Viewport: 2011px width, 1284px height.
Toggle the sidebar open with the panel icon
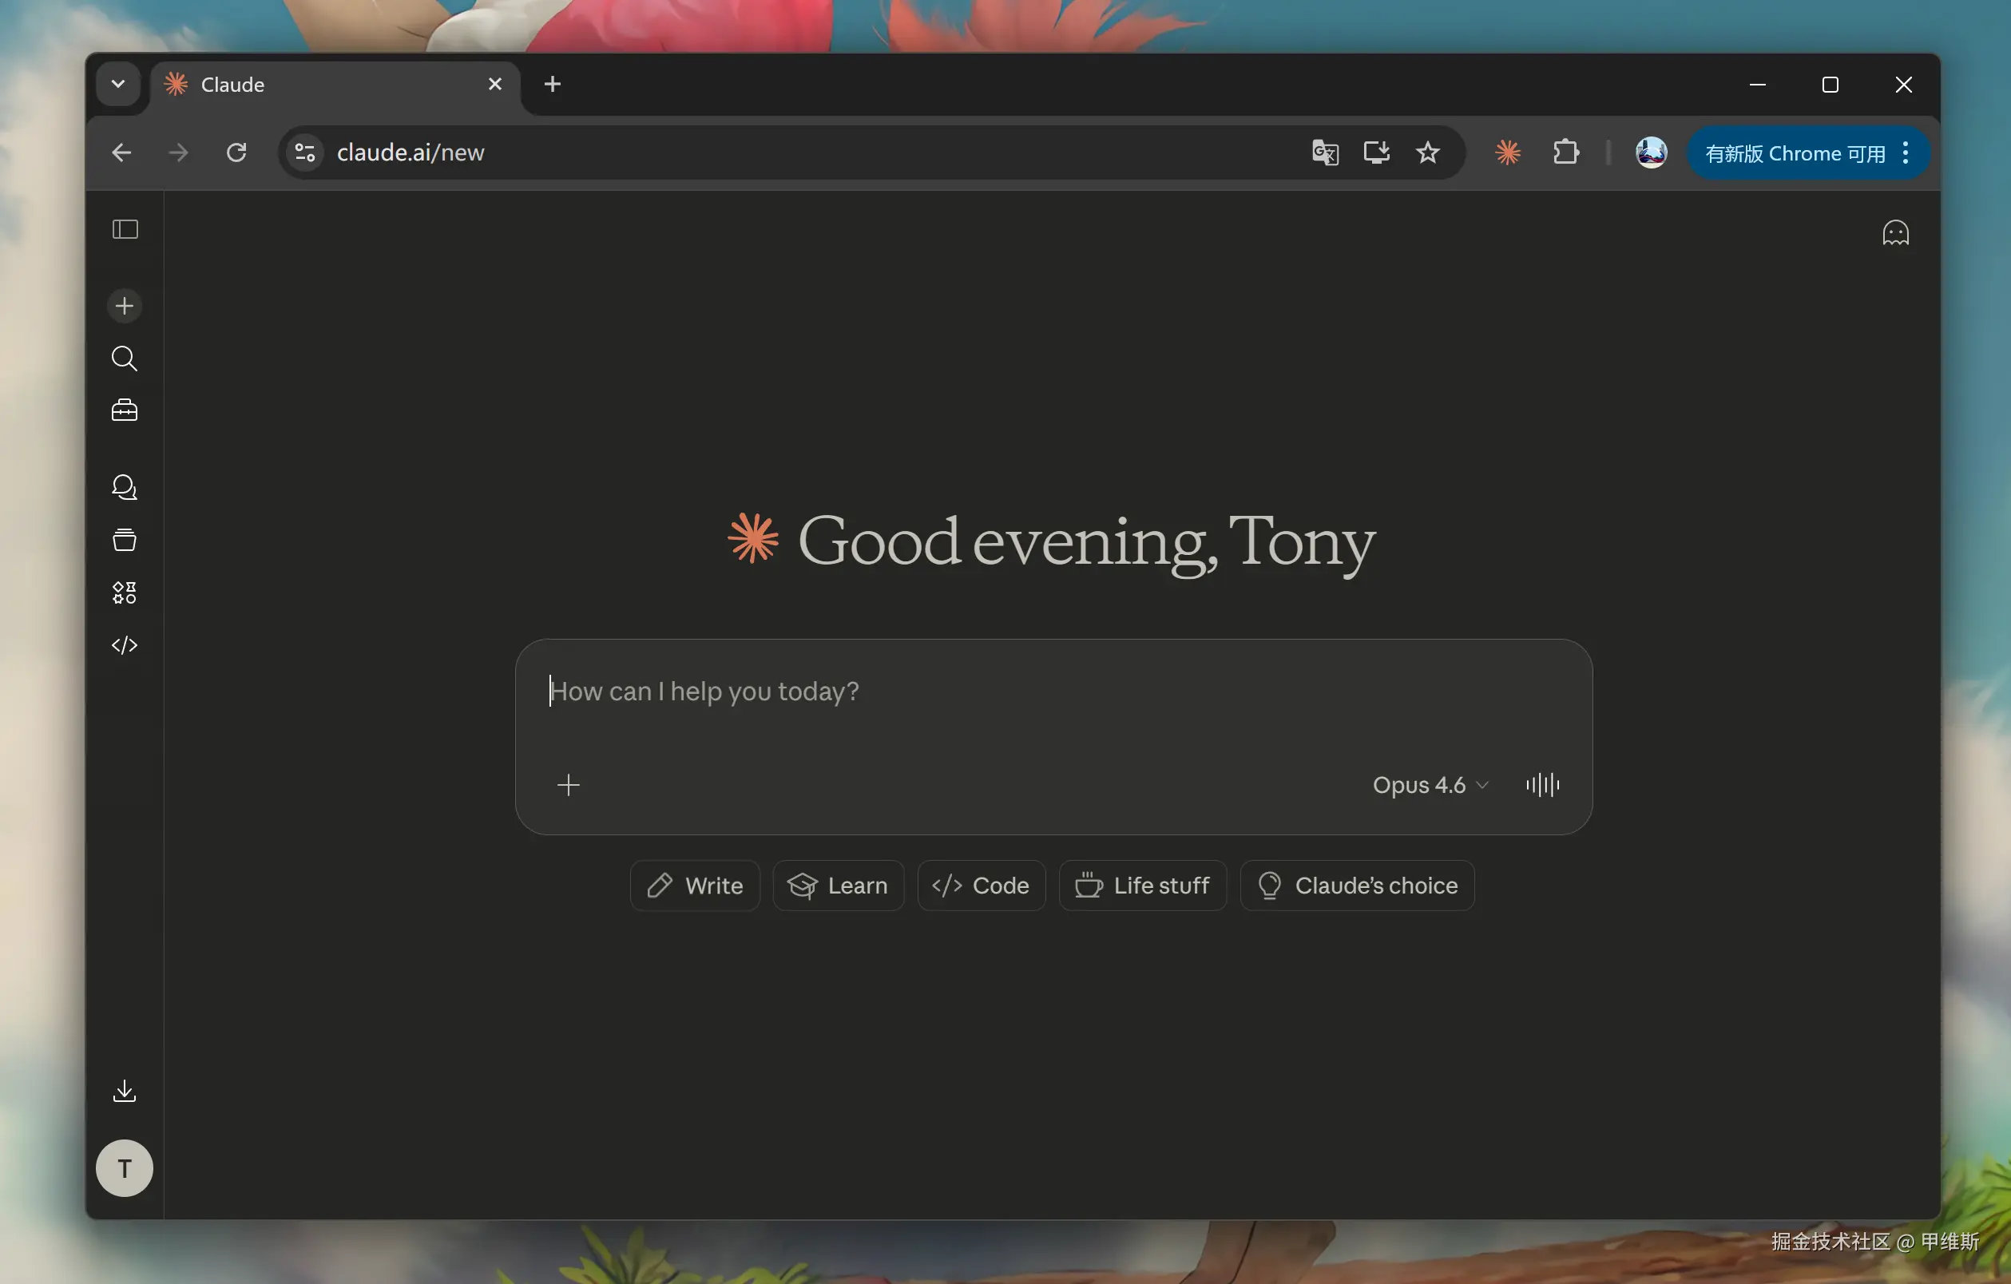point(125,228)
